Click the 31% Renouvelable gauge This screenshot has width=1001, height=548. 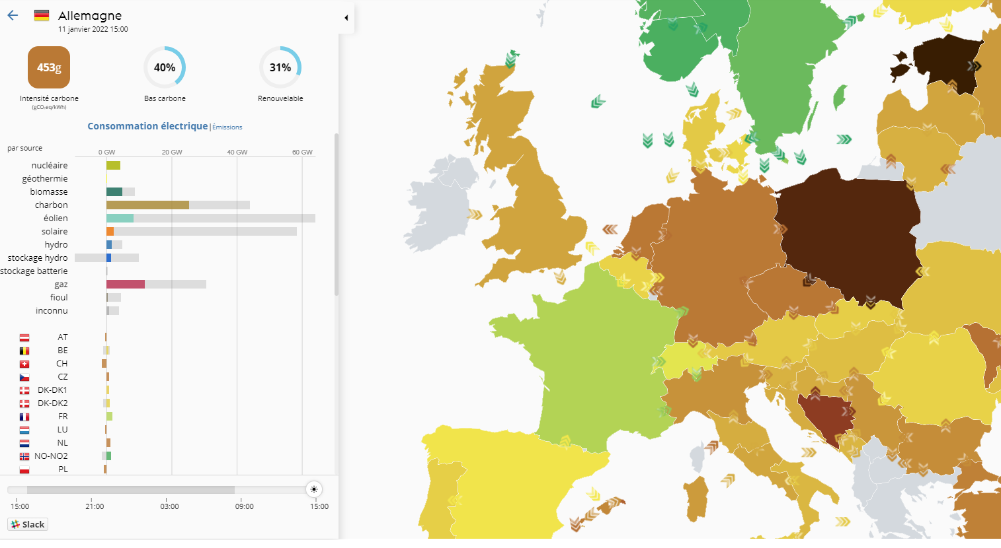(x=280, y=67)
